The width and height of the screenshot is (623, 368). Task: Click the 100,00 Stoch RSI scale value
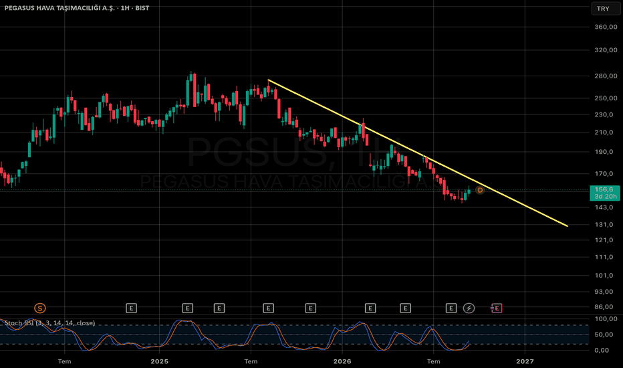606,319
